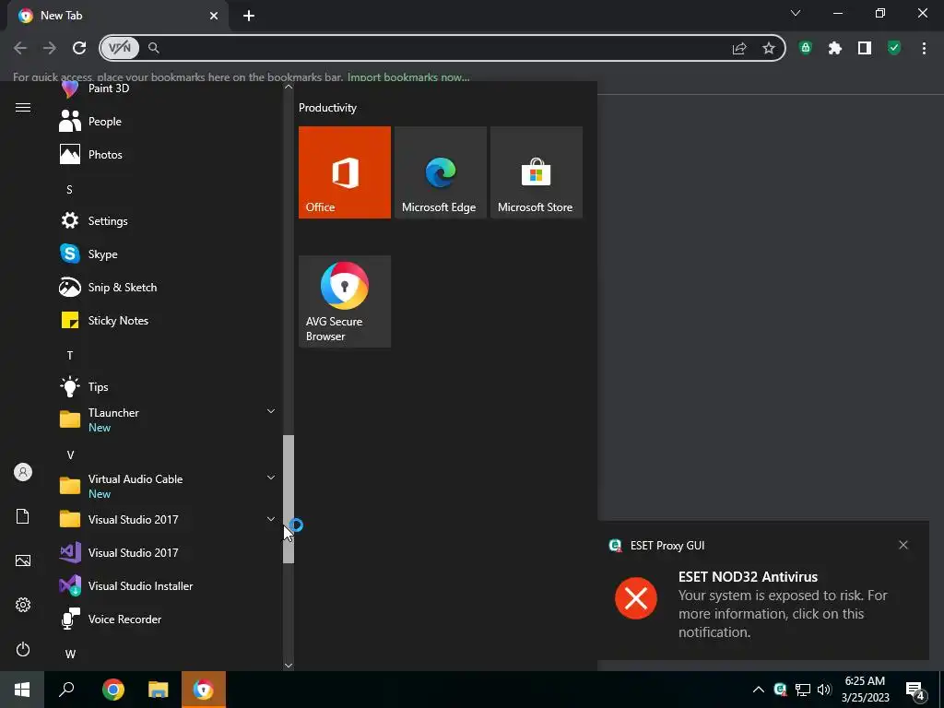
Task: Dismiss the ESET Proxy GUI notification
Action: coord(903,545)
